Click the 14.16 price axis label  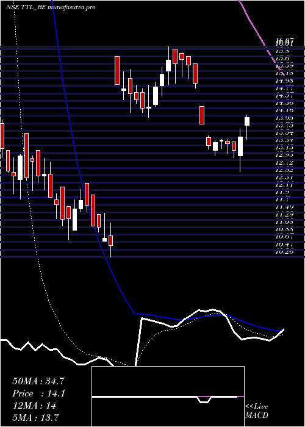[x=284, y=110]
